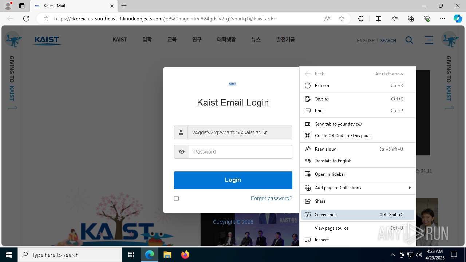The width and height of the screenshot is (466, 262).
Task: Open the 교육 navigation menu
Action: 172,40
